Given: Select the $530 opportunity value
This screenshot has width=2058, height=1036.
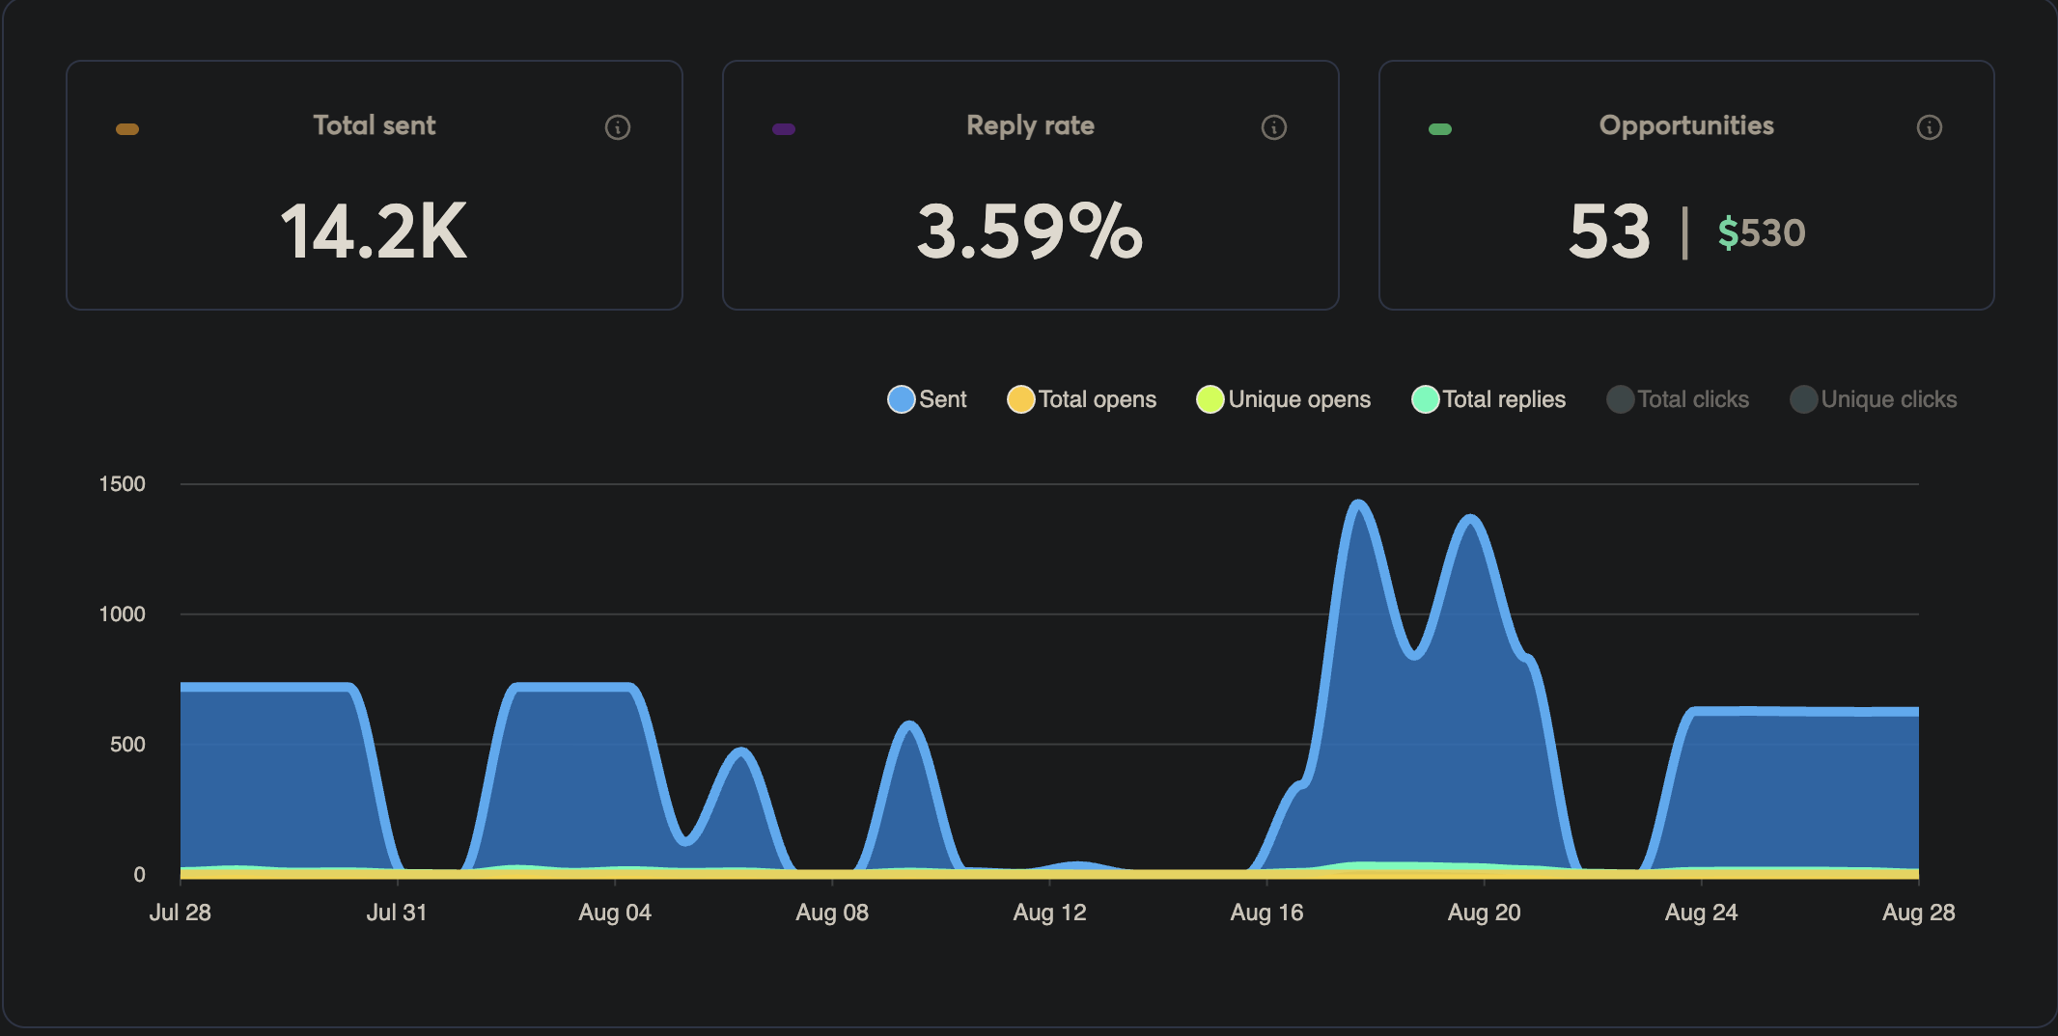Looking at the screenshot, I should point(1762,232).
